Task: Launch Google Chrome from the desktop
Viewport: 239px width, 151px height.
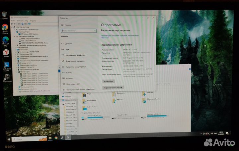Action: click(5, 29)
